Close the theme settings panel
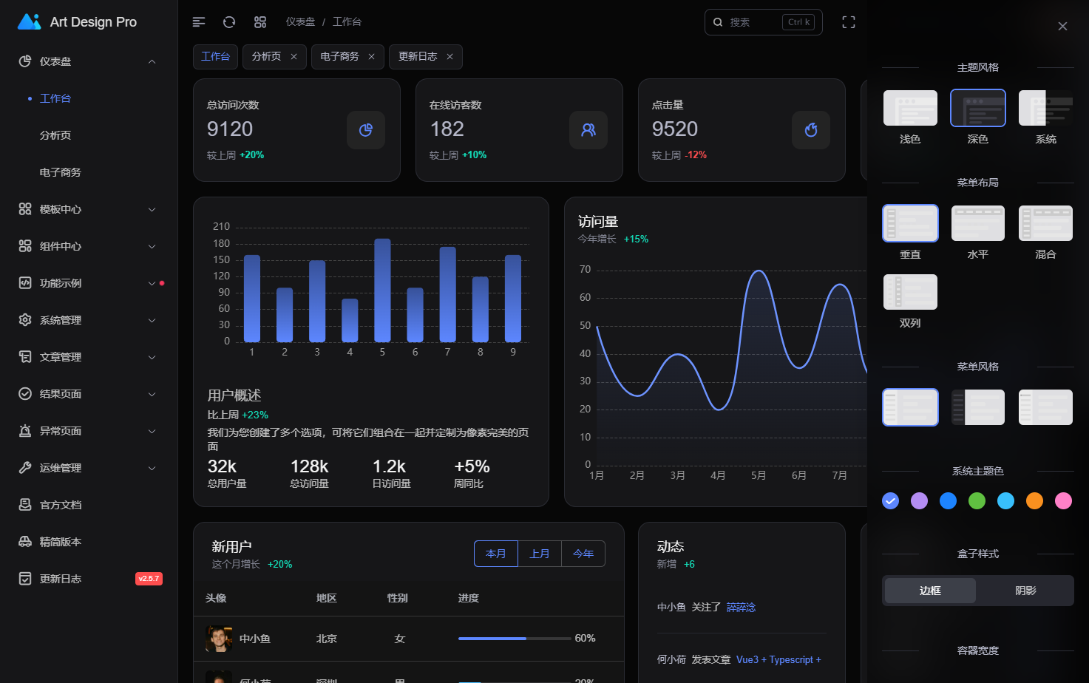The height and width of the screenshot is (683, 1089). tap(1062, 27)
